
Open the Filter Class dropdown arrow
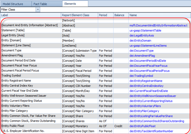point(38,10)
